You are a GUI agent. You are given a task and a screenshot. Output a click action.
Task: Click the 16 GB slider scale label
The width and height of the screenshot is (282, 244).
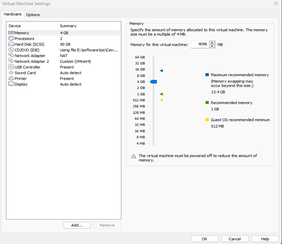click(140, 69)
